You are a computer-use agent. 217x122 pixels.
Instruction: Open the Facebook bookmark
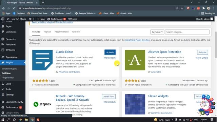pyautogui.click(x=19, y=14)
